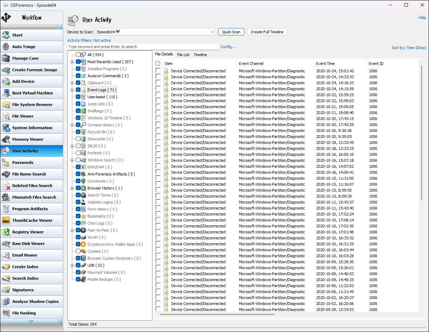Image resolution: width=429 pixels, height=332 pixels.
Task: Enable the Prefetch checkbox
Action: [78, 153]
